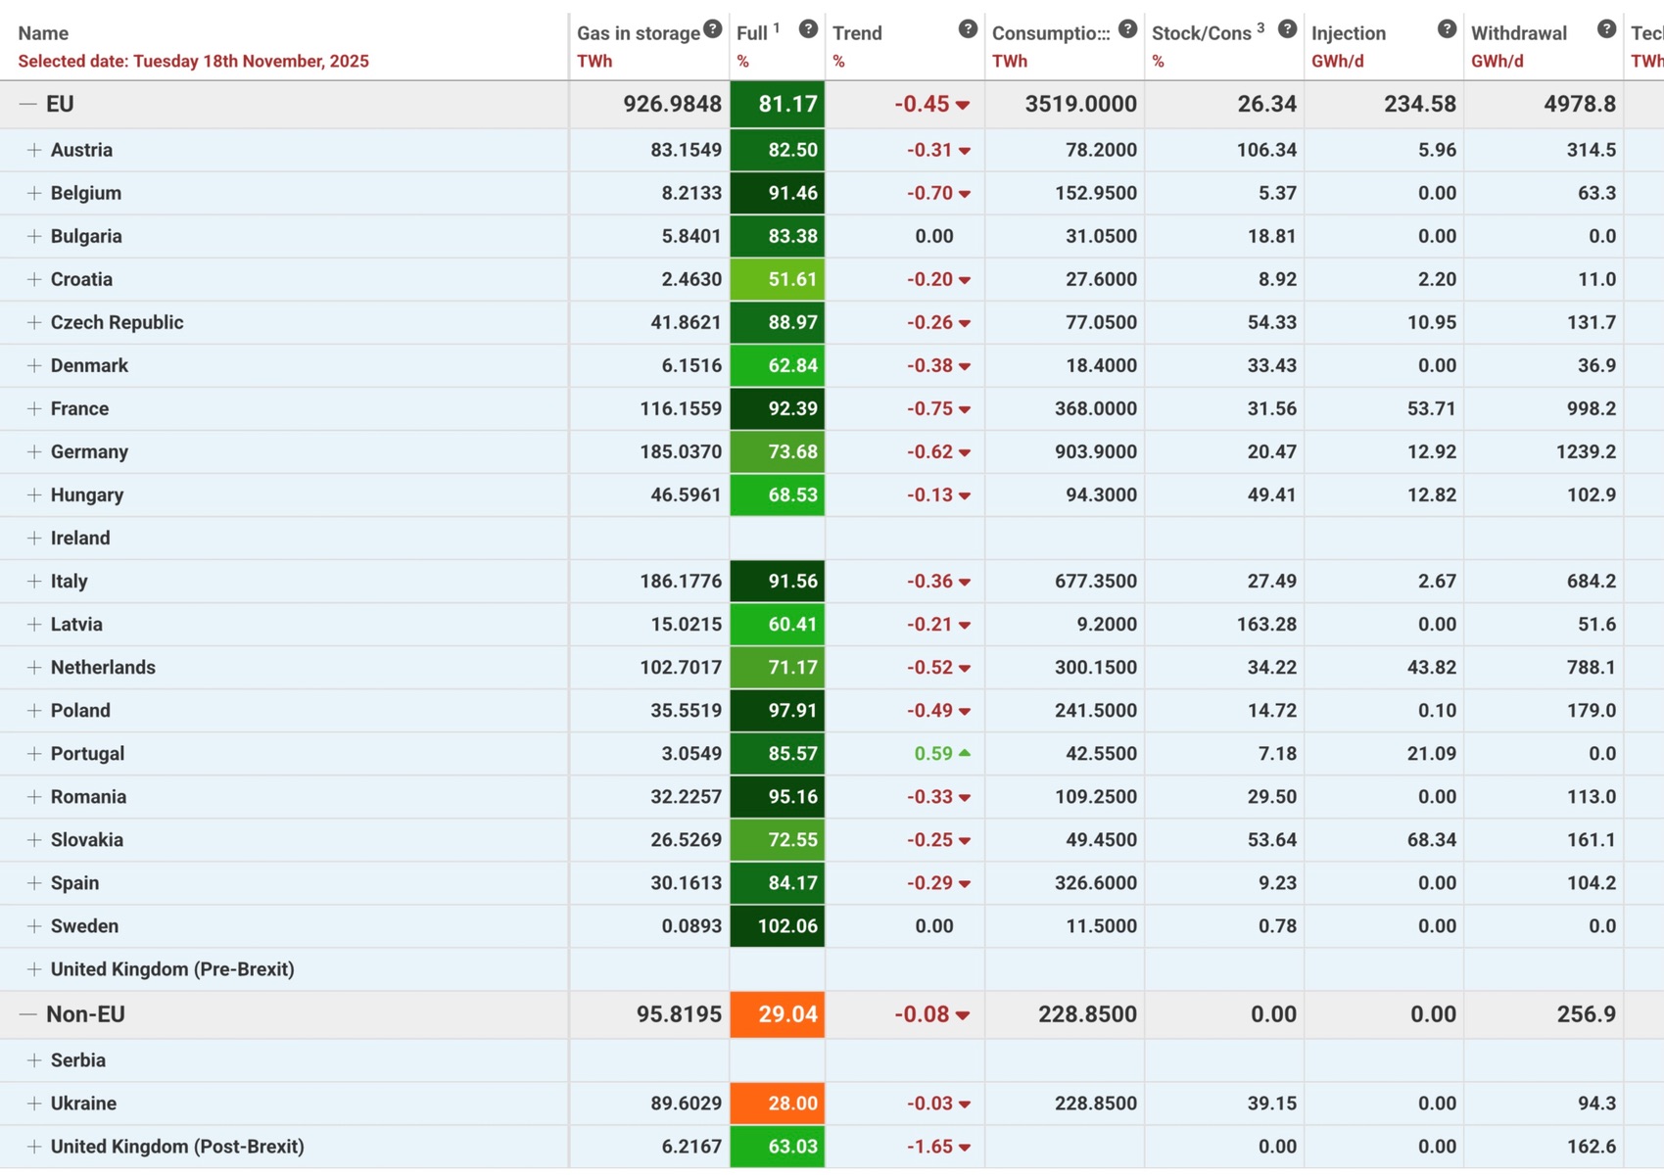Click red down trend arrow in Germany row
Viewport: 1664px width, 1175px height.
coord(965,453)
